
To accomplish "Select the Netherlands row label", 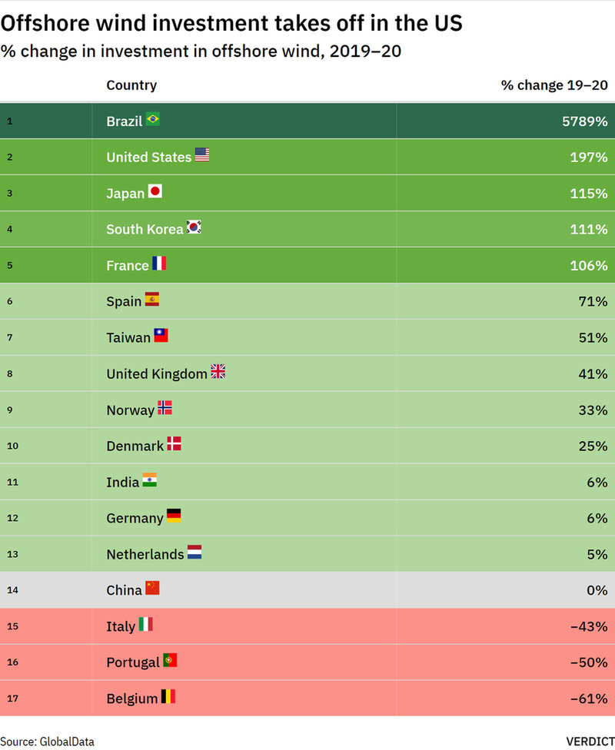I will [x=145, y=555].
